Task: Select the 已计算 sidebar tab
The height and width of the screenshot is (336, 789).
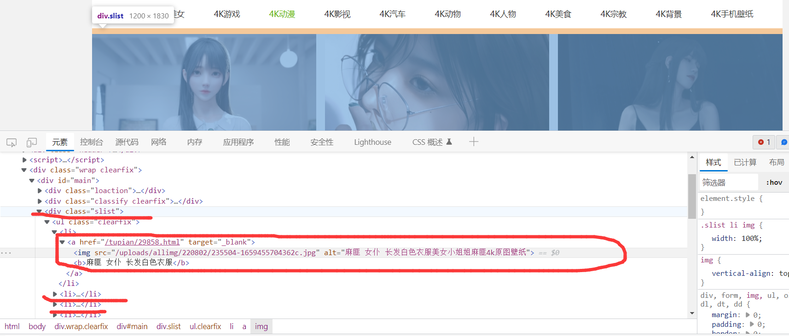Action: pyautogui.click(x=745, y=162)
